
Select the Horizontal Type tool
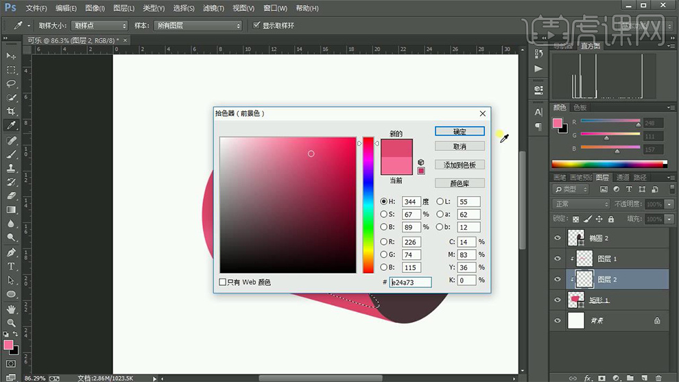[x=11, y=266]
